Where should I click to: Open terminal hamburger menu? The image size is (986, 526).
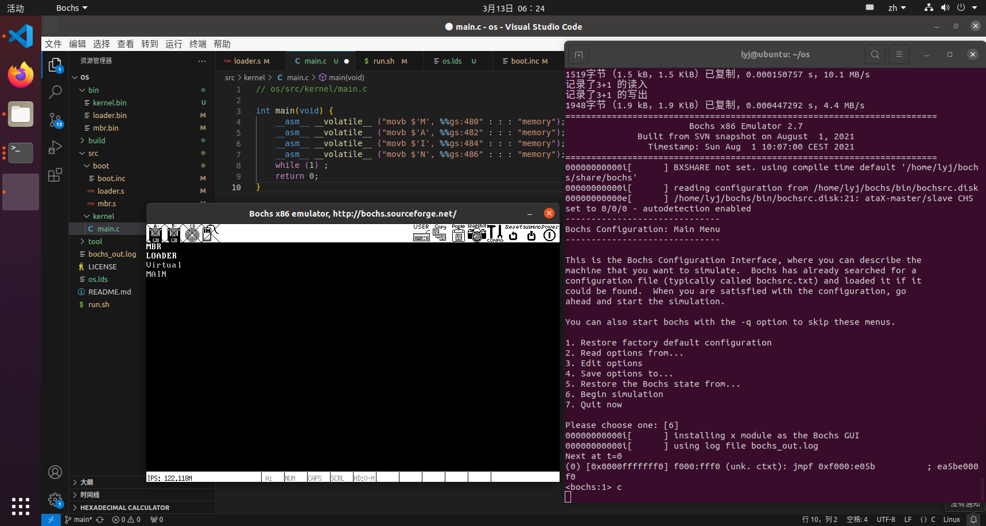click(x=899, y=54)
